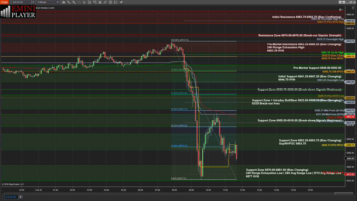Click the Support Zone 6870.00-6881.00 text
Screen dimensions: 357x201
[x=277, y=170]
